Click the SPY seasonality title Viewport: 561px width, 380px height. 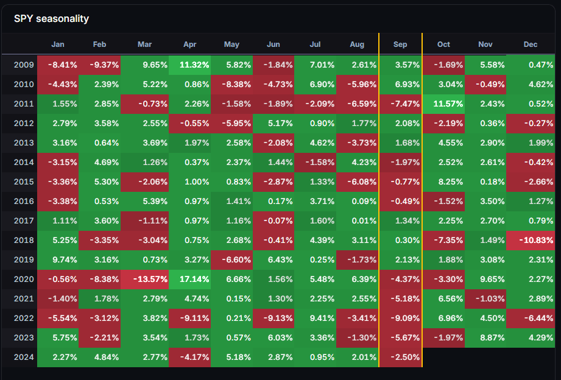(51, 18)
